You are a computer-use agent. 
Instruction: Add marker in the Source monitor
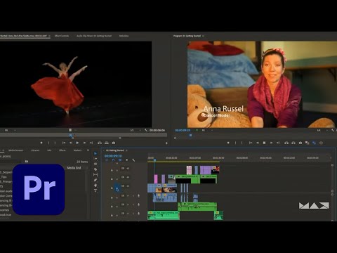tap(41, 143)
